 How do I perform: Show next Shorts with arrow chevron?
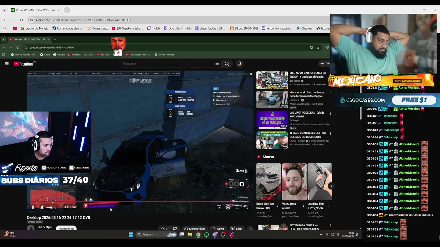click(331, 186)
